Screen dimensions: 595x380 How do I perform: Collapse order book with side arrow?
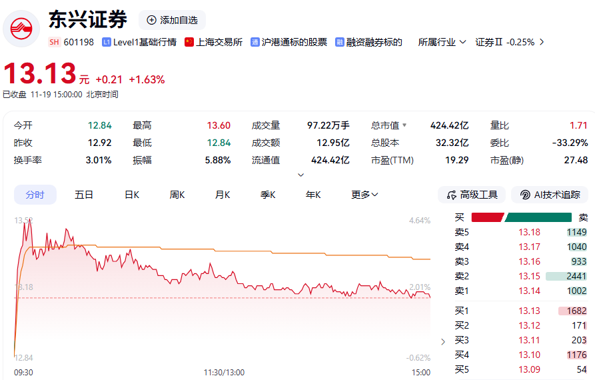point(444,342)
